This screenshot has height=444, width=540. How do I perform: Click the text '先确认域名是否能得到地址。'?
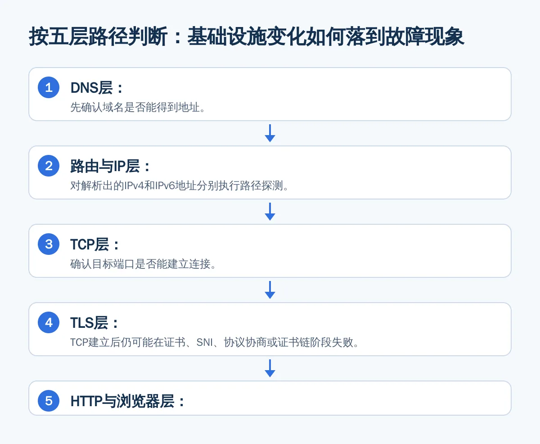pyautogui.click(x=138, y=107)
